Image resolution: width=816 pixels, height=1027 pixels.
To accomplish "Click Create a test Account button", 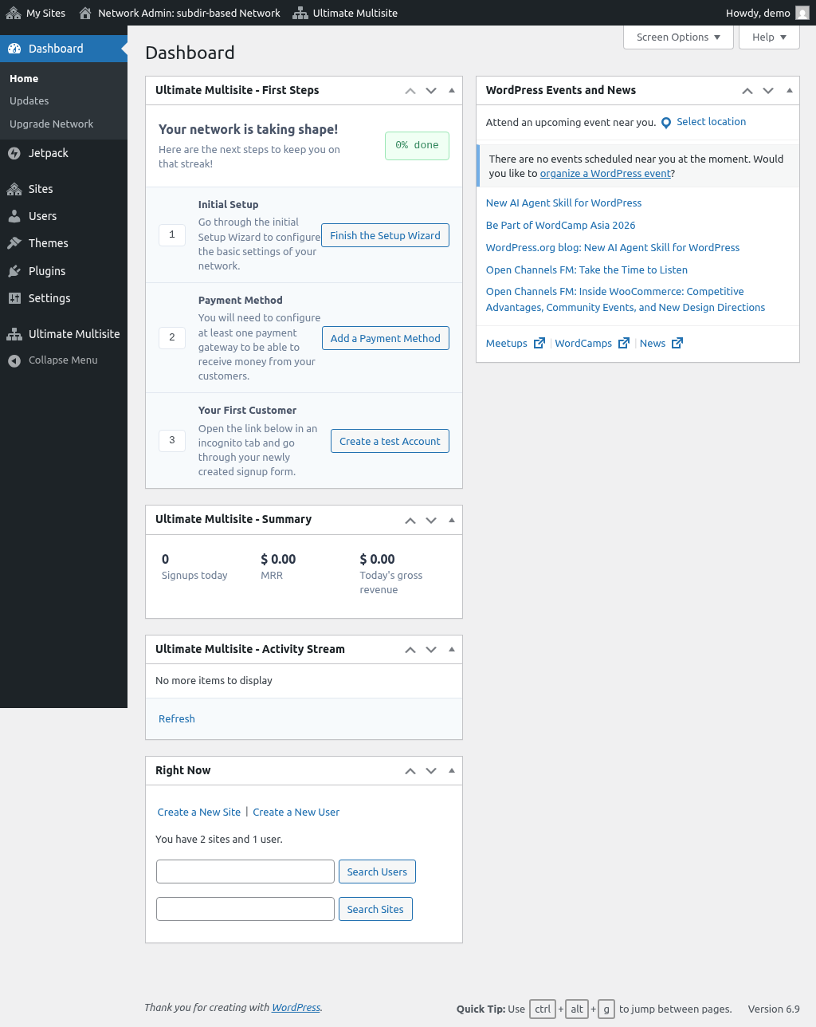I will [x=390, y=441].
